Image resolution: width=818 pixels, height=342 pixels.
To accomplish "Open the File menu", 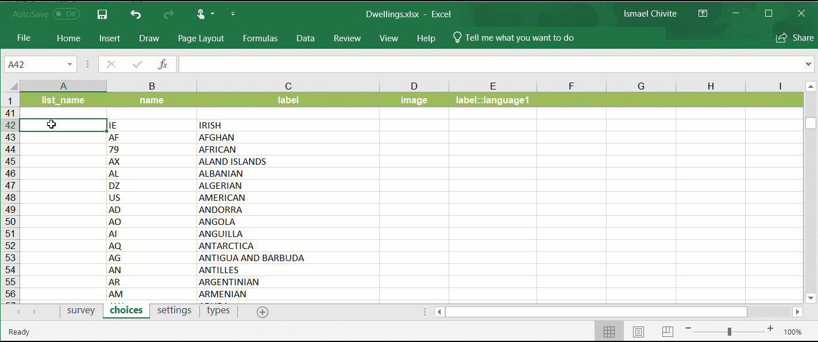I will pos(24,38).
